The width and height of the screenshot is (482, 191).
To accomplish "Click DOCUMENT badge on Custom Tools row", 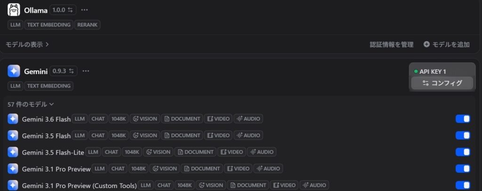I will click(x=248, y=185).
